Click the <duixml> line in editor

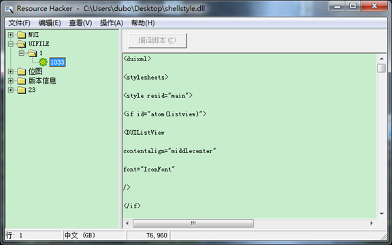click(x=137, y=59)
